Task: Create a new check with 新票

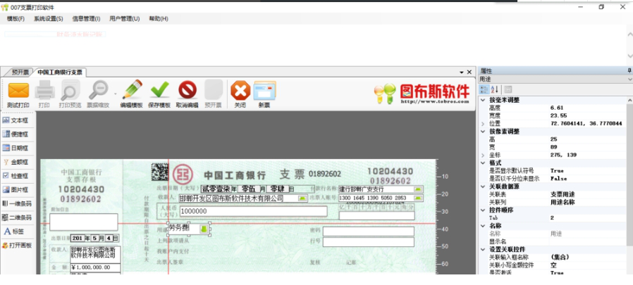Action: pyautogui.click(x=264, y=91)
